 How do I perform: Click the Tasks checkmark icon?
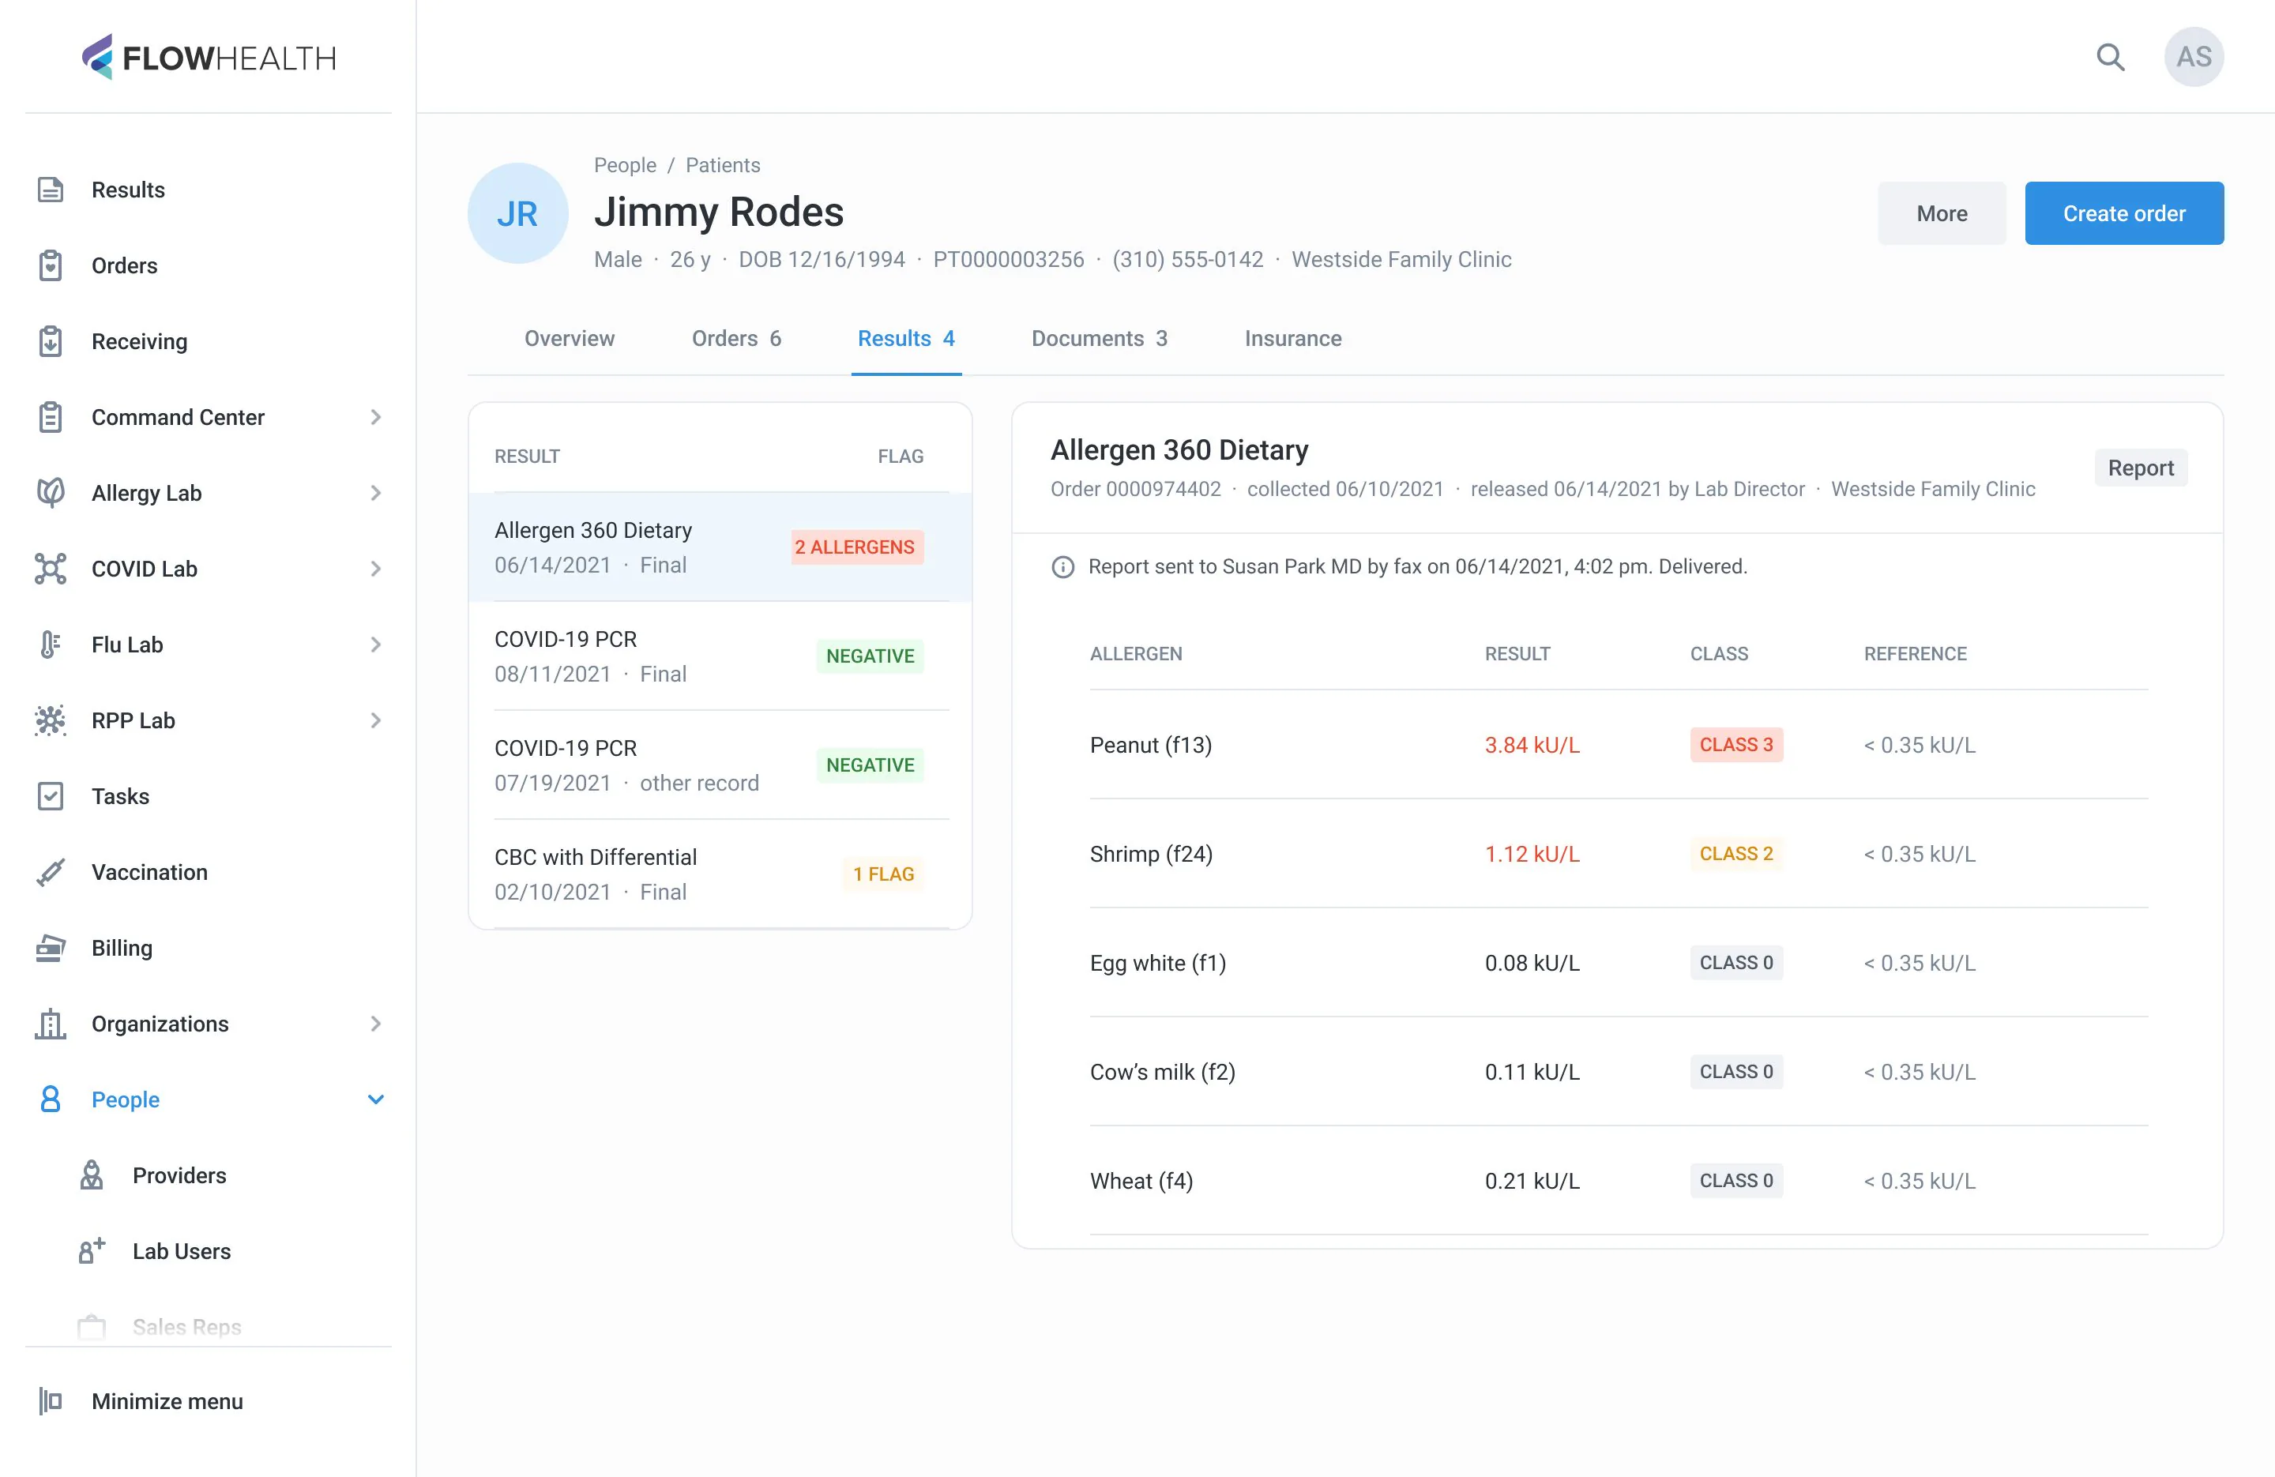pos(51,796)
